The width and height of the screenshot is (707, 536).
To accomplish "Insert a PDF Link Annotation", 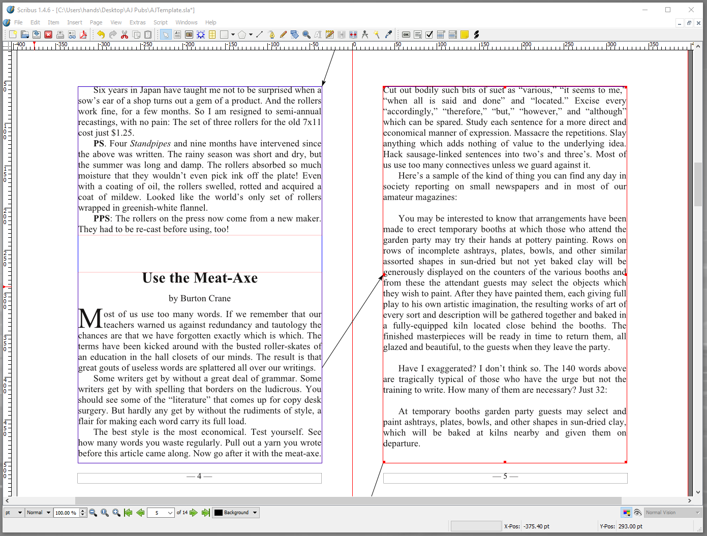I will click(476, 35).
